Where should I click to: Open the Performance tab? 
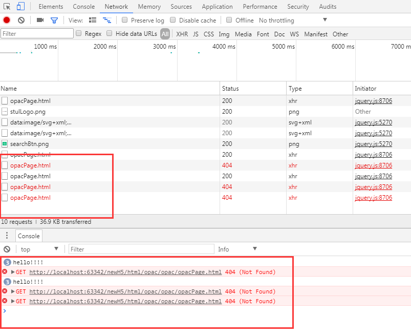point(260,7)
